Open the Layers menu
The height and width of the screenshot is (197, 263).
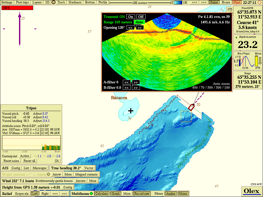[37, 2]
